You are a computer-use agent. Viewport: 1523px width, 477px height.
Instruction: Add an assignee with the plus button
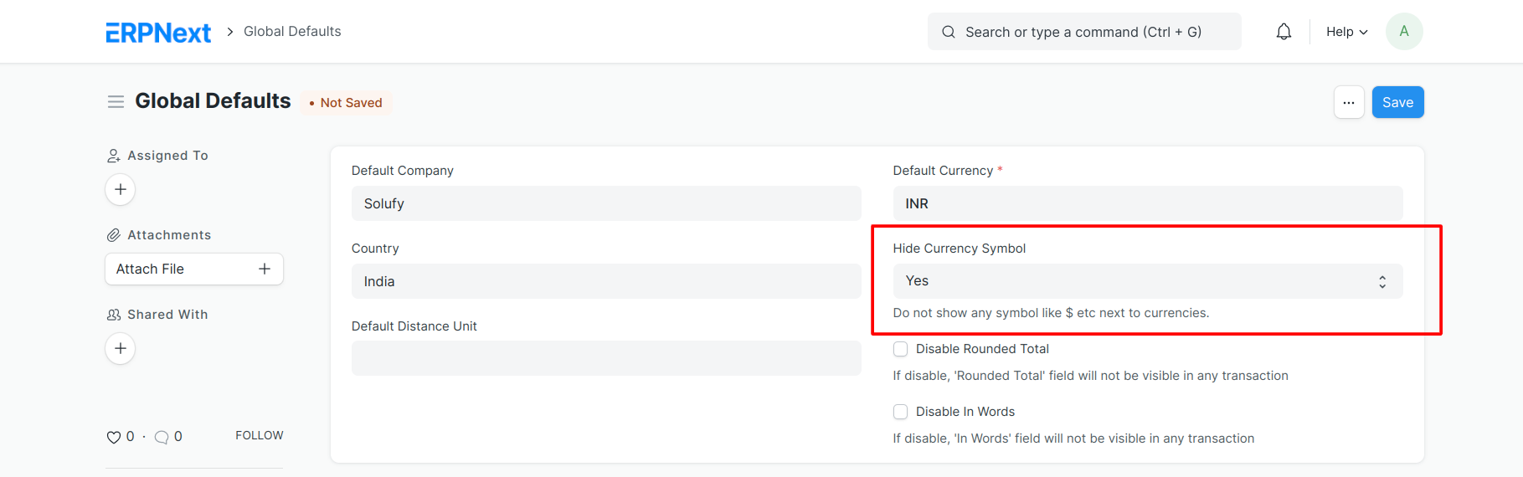click(x=121, y=189)
